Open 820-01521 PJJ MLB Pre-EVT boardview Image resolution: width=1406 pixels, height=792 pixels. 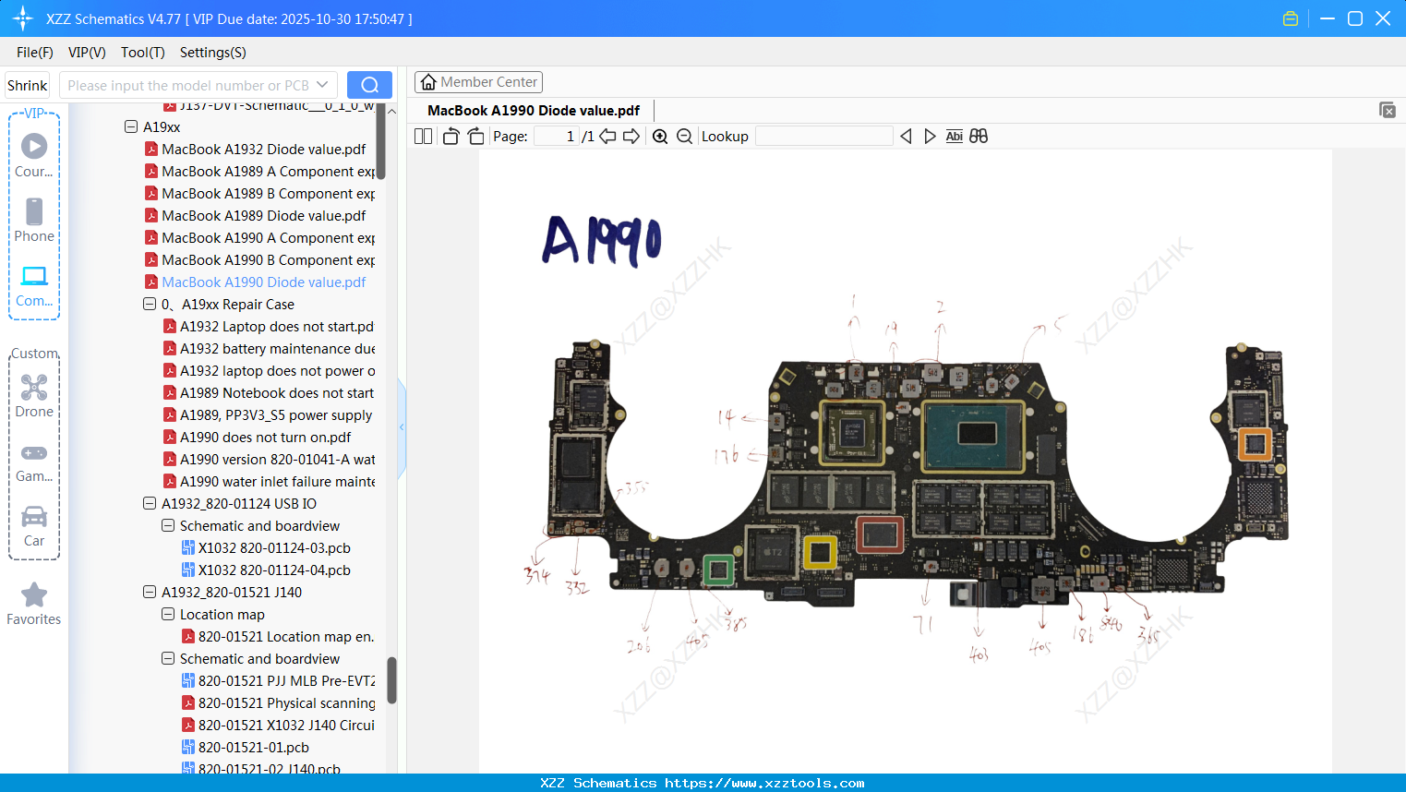(278, 680)
